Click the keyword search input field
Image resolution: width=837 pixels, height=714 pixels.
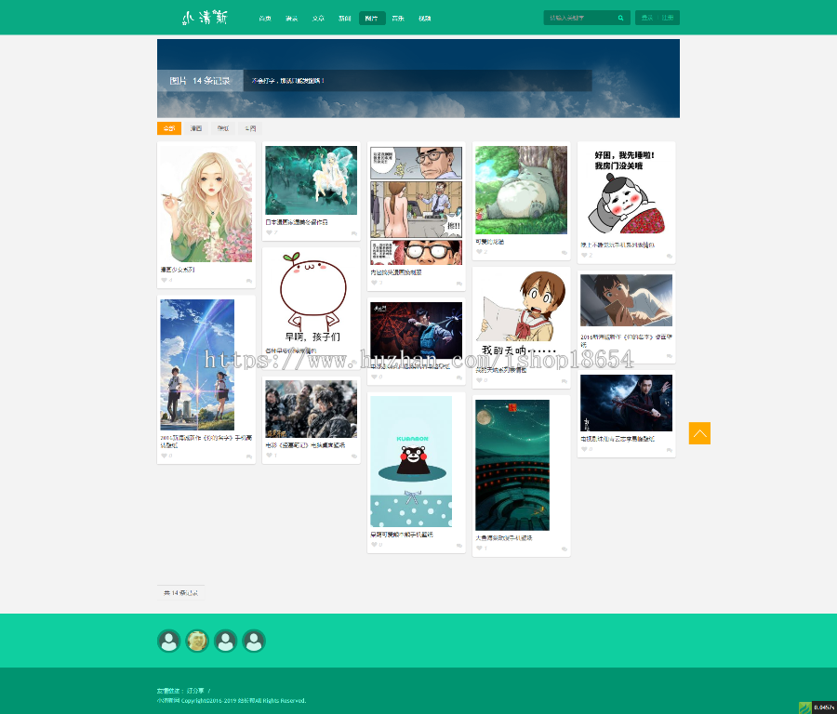[580, 18]
